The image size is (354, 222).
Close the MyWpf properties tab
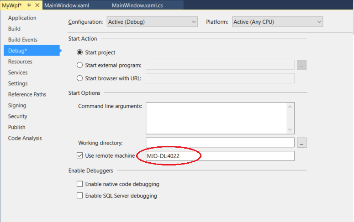click(x=36, y=5)
